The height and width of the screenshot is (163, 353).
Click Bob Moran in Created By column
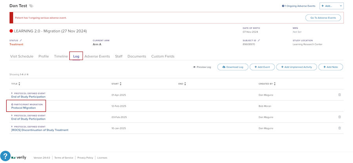pos(265,106)
